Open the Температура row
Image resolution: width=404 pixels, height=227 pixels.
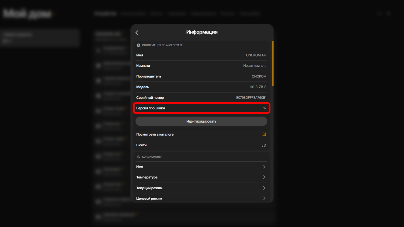[201, 177]
